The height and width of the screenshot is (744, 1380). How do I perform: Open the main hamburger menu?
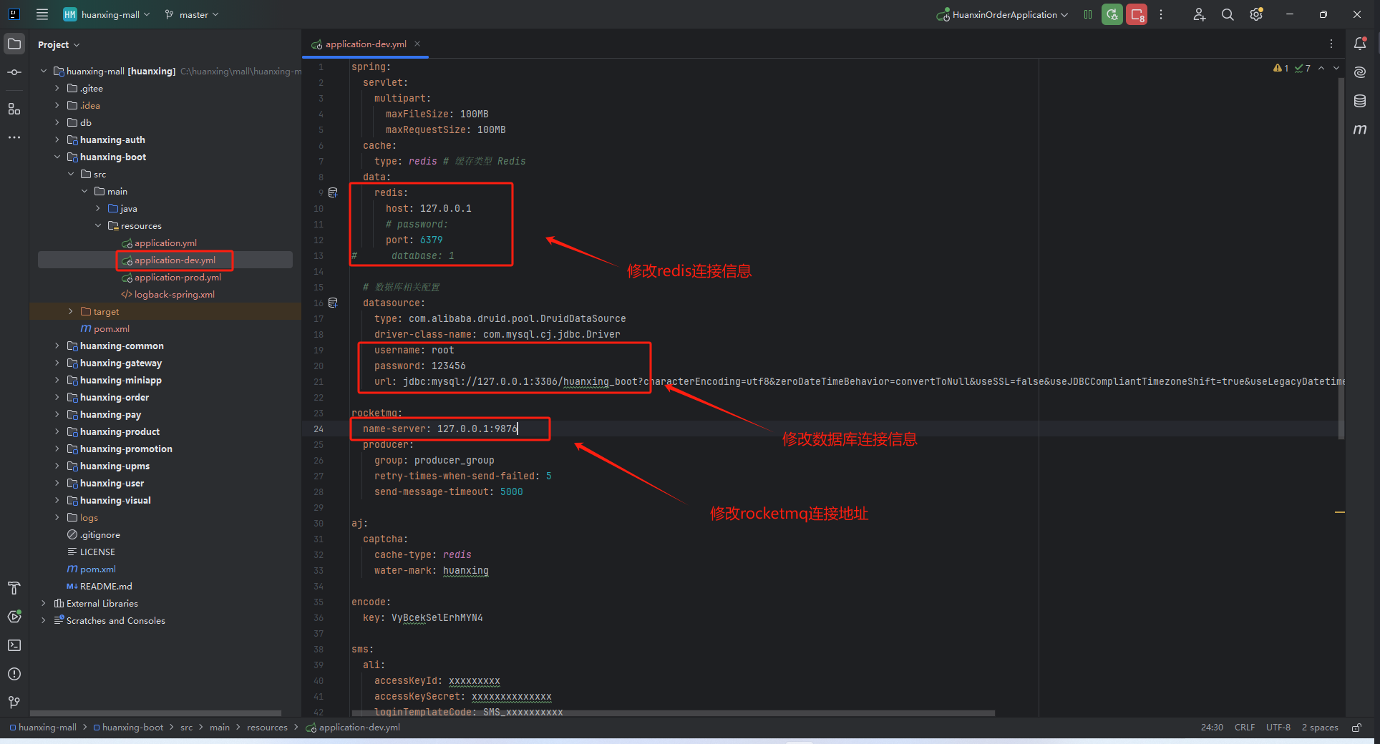click(x=42, y=15)
